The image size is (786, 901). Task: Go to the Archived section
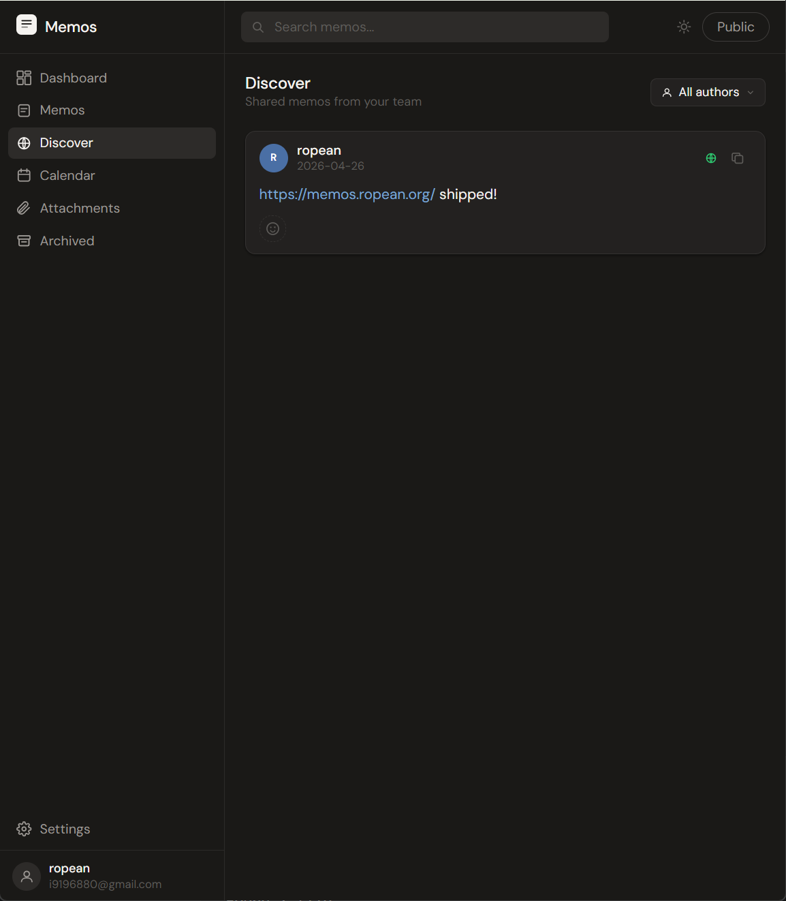(x=67, y=241)
